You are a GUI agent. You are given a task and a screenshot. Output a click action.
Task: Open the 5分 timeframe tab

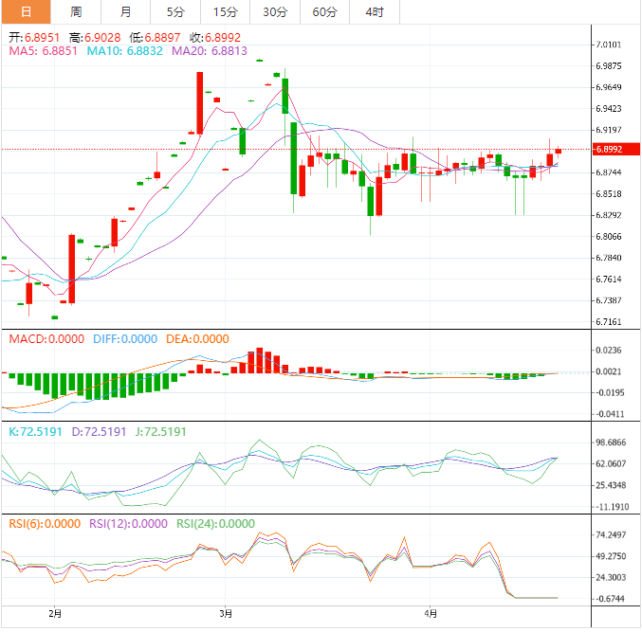(175, 12)
